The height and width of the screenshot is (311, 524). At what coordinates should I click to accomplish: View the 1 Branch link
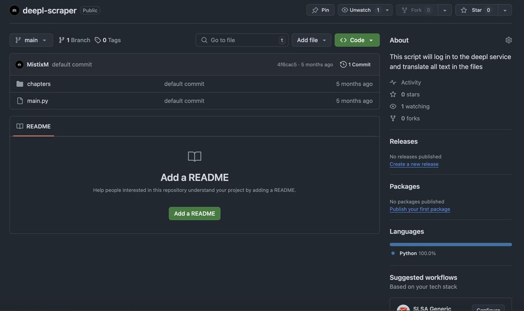tap(75, 40)
